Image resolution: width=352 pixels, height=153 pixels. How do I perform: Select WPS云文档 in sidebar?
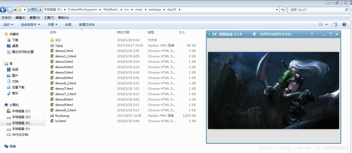click(20, 134)
